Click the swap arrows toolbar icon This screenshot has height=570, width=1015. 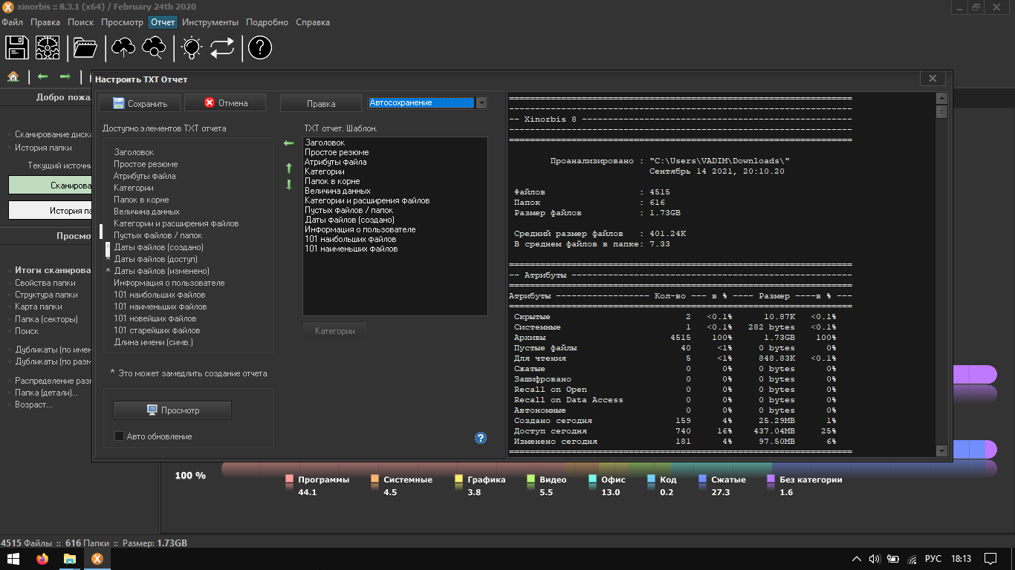222,48
